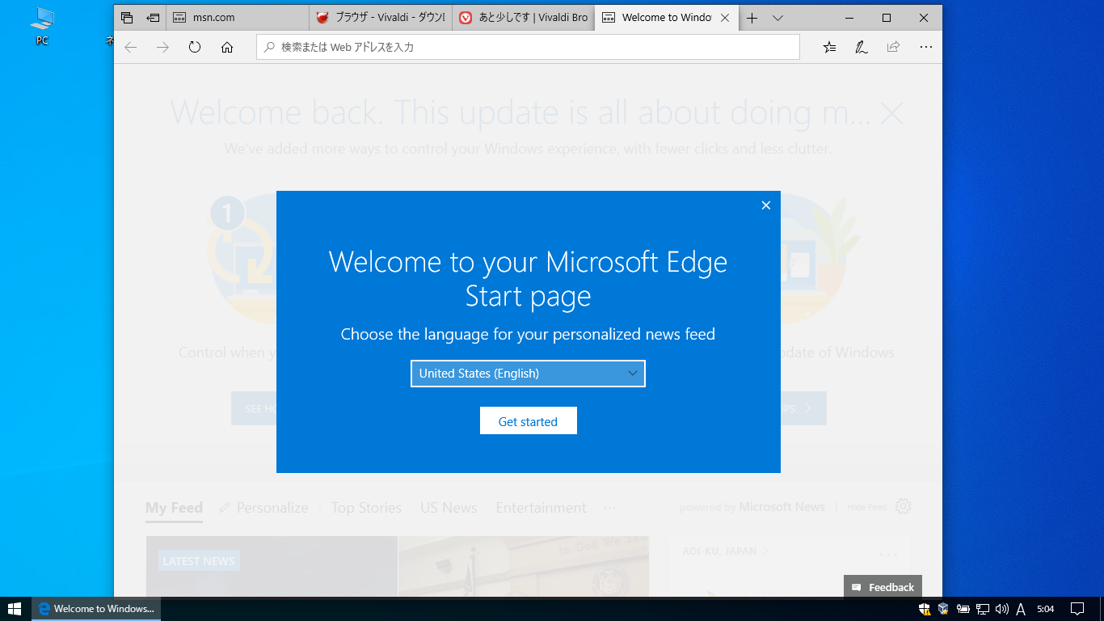Viewport: 1104px width, 621px height.
Task: Open the Add notes pen tool
Action: tap(862, 48)
